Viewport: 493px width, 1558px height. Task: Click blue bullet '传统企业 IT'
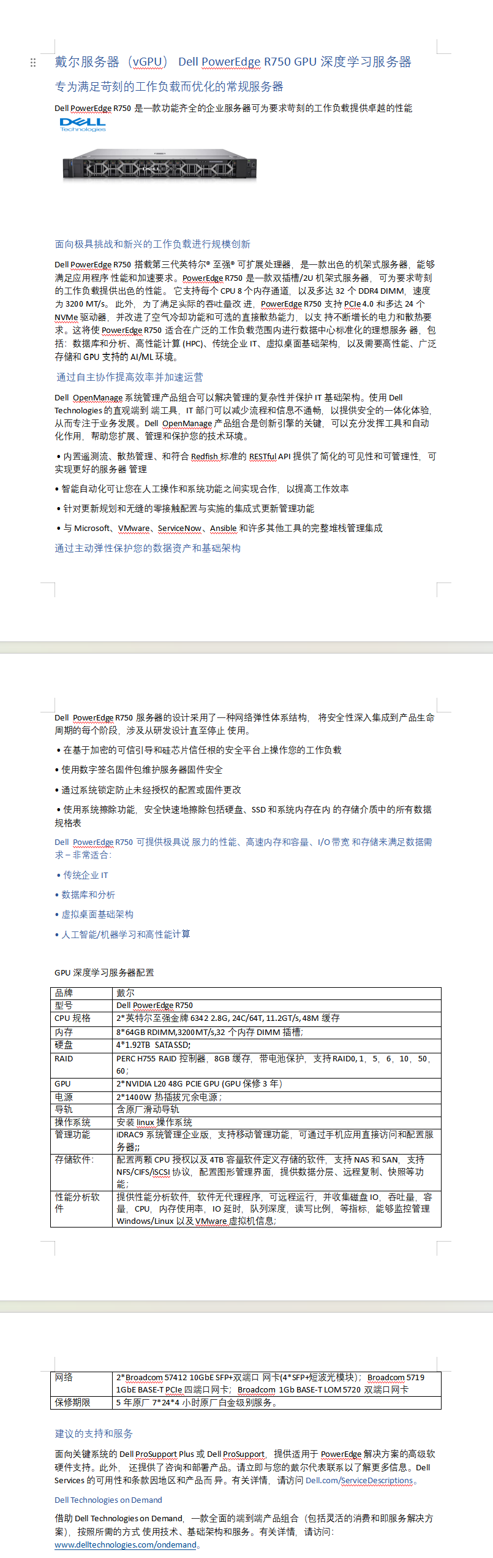click(82, 875)
